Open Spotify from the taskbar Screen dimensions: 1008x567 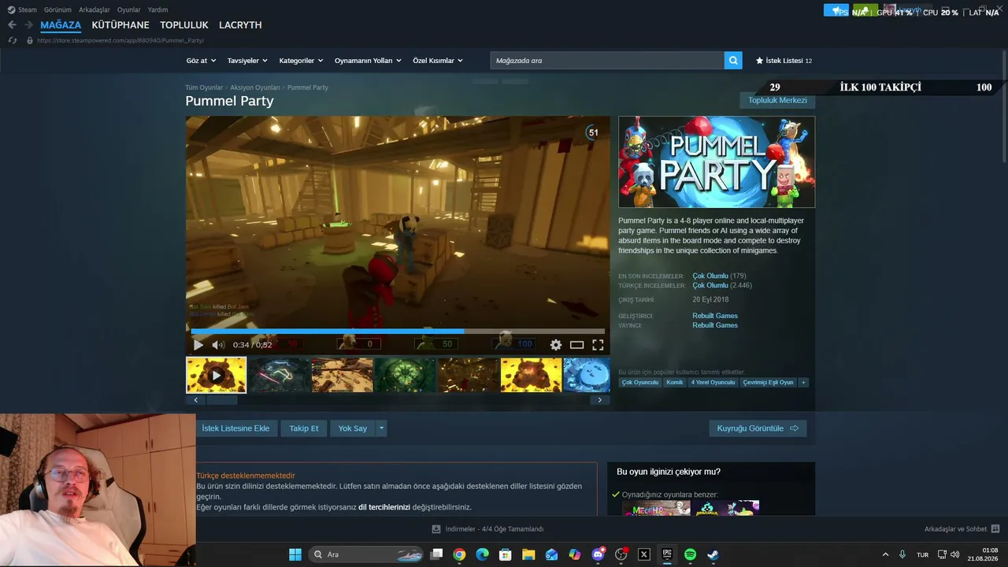(x=690, y=554)
